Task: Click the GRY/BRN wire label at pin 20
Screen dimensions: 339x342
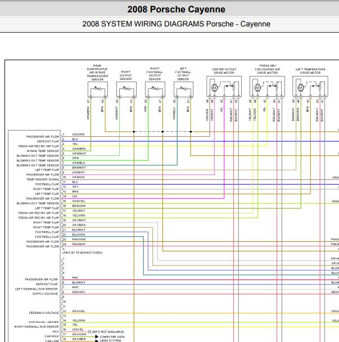Action: tap(79, 225)
